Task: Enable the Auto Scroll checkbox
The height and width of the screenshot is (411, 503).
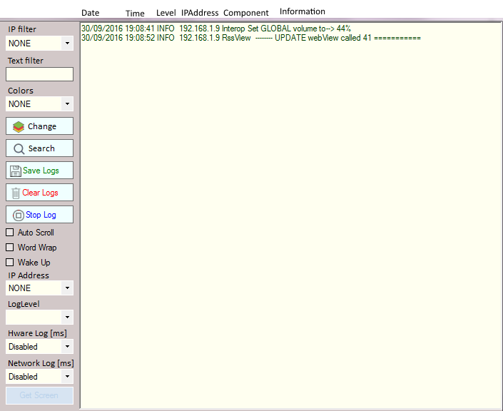Action: (x=10, y=233)
